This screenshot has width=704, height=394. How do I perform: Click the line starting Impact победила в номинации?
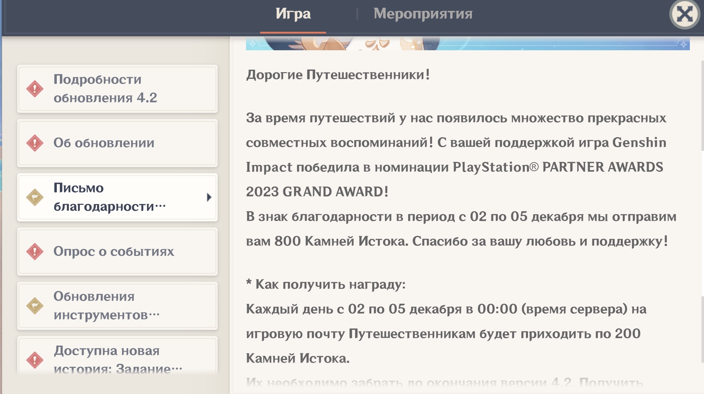click(x=455, y=167)
